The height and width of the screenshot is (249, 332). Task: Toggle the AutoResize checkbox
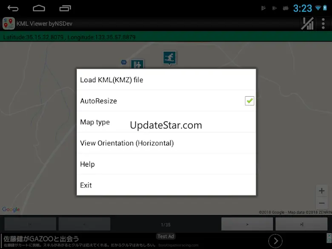pyautogui.click(x=249, y=101)
